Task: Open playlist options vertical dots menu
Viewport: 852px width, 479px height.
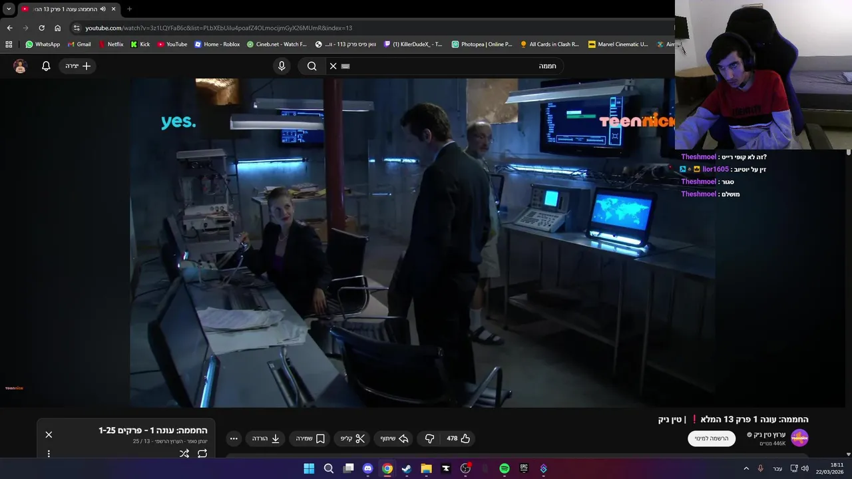Action: [49, 454]
